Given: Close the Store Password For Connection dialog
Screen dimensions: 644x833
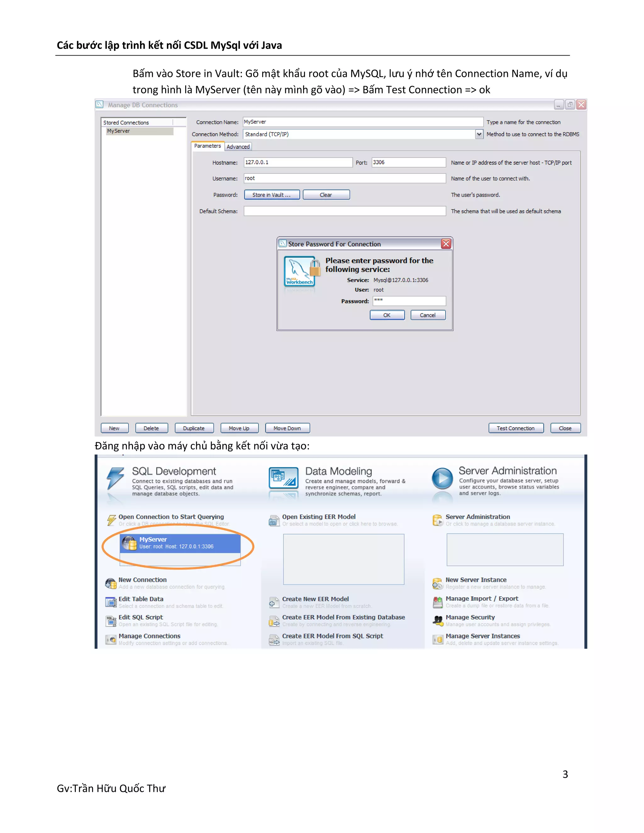Looking at the screenshot, I should pyautogui.click(x=446, y=244).
